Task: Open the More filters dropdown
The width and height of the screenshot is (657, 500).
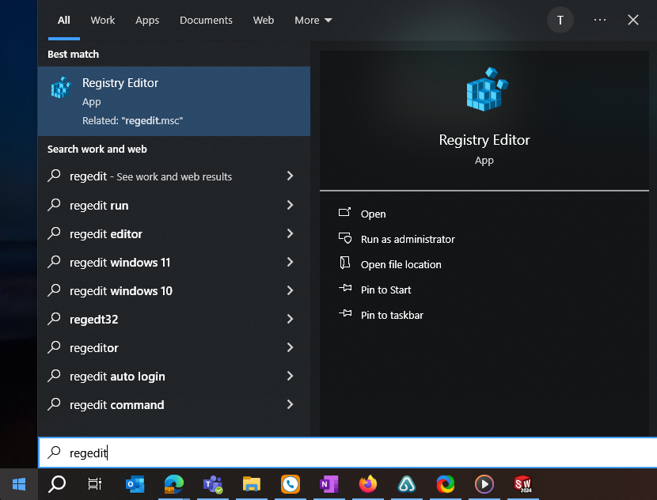Action: click(313, 20)
